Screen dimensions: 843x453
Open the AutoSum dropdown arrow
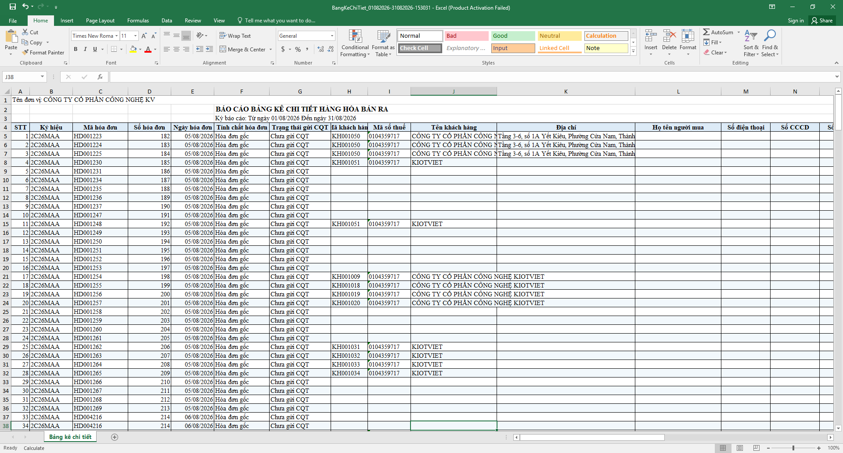click(739, 32)
